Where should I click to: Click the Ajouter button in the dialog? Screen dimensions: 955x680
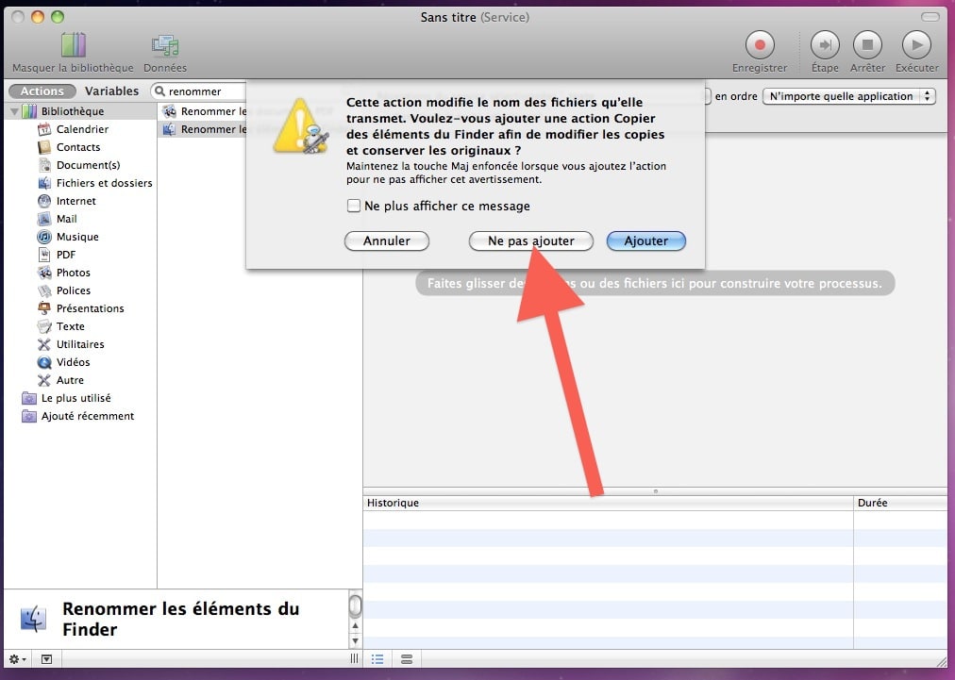click(645, 240)
